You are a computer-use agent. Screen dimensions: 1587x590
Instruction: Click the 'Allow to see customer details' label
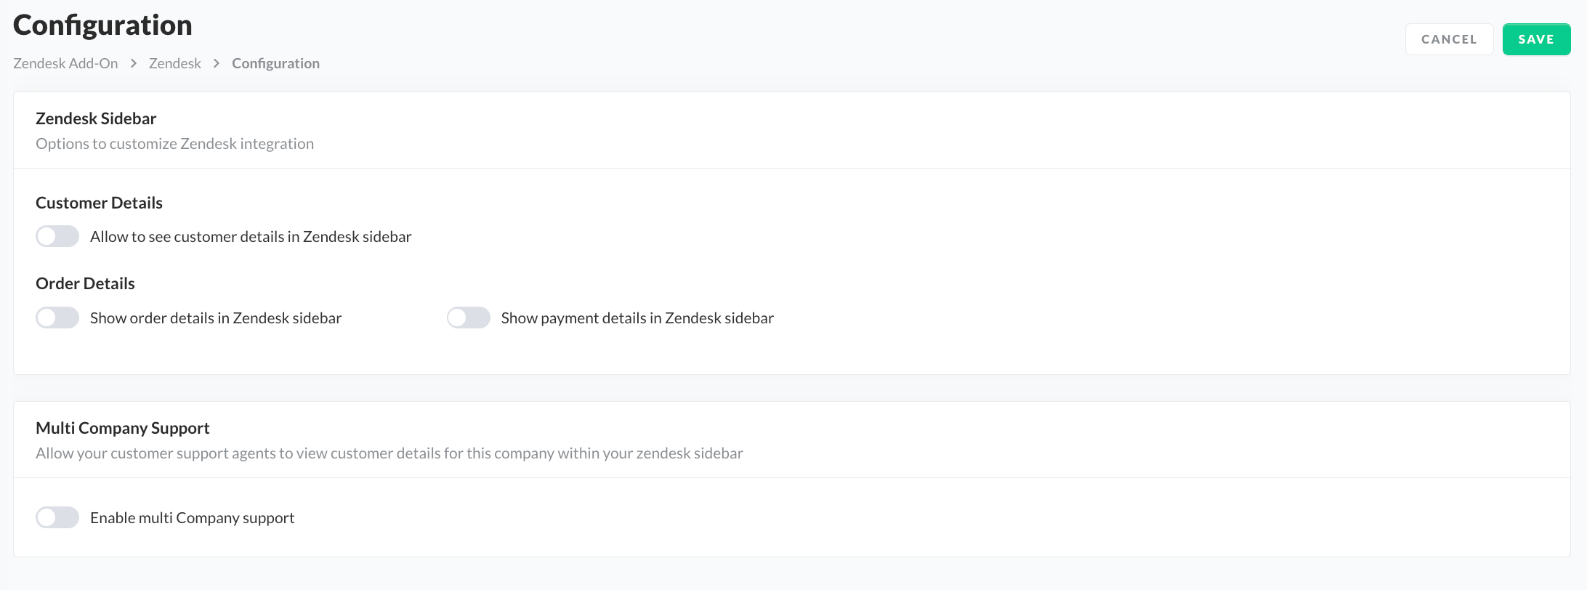click(251, 237)
